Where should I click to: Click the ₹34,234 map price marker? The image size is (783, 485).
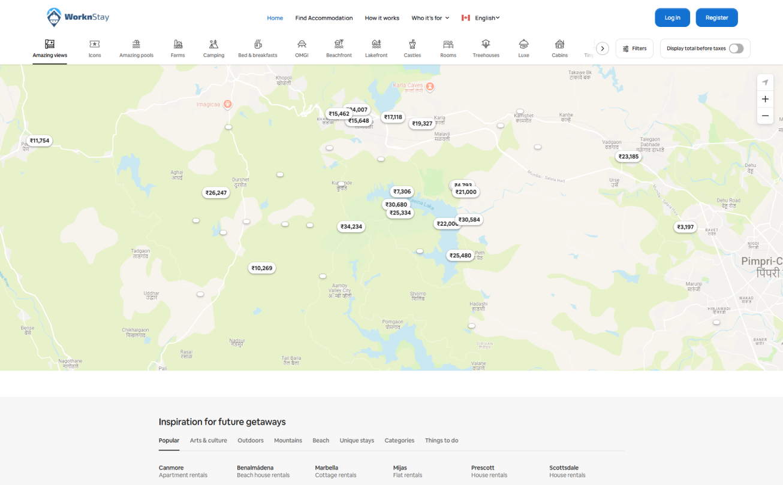tap(351, 227)
